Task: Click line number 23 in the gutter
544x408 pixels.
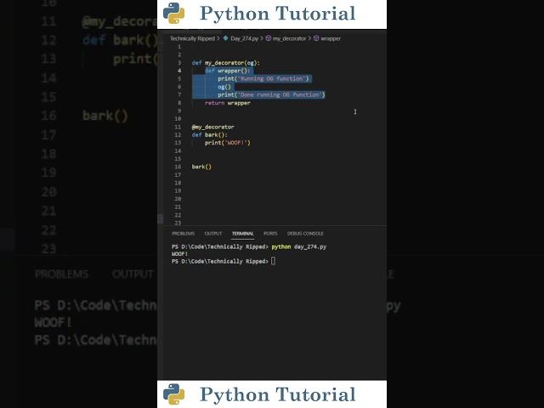Action: [178, 223]
